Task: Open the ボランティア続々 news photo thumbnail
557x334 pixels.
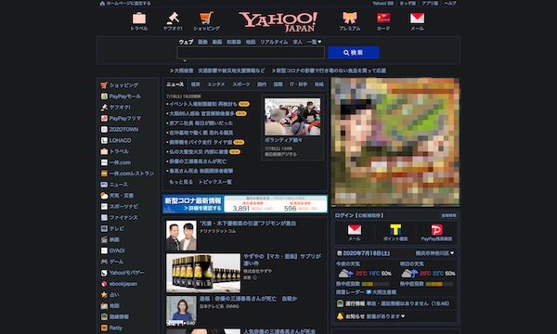Action: click(x=292, y=117)
